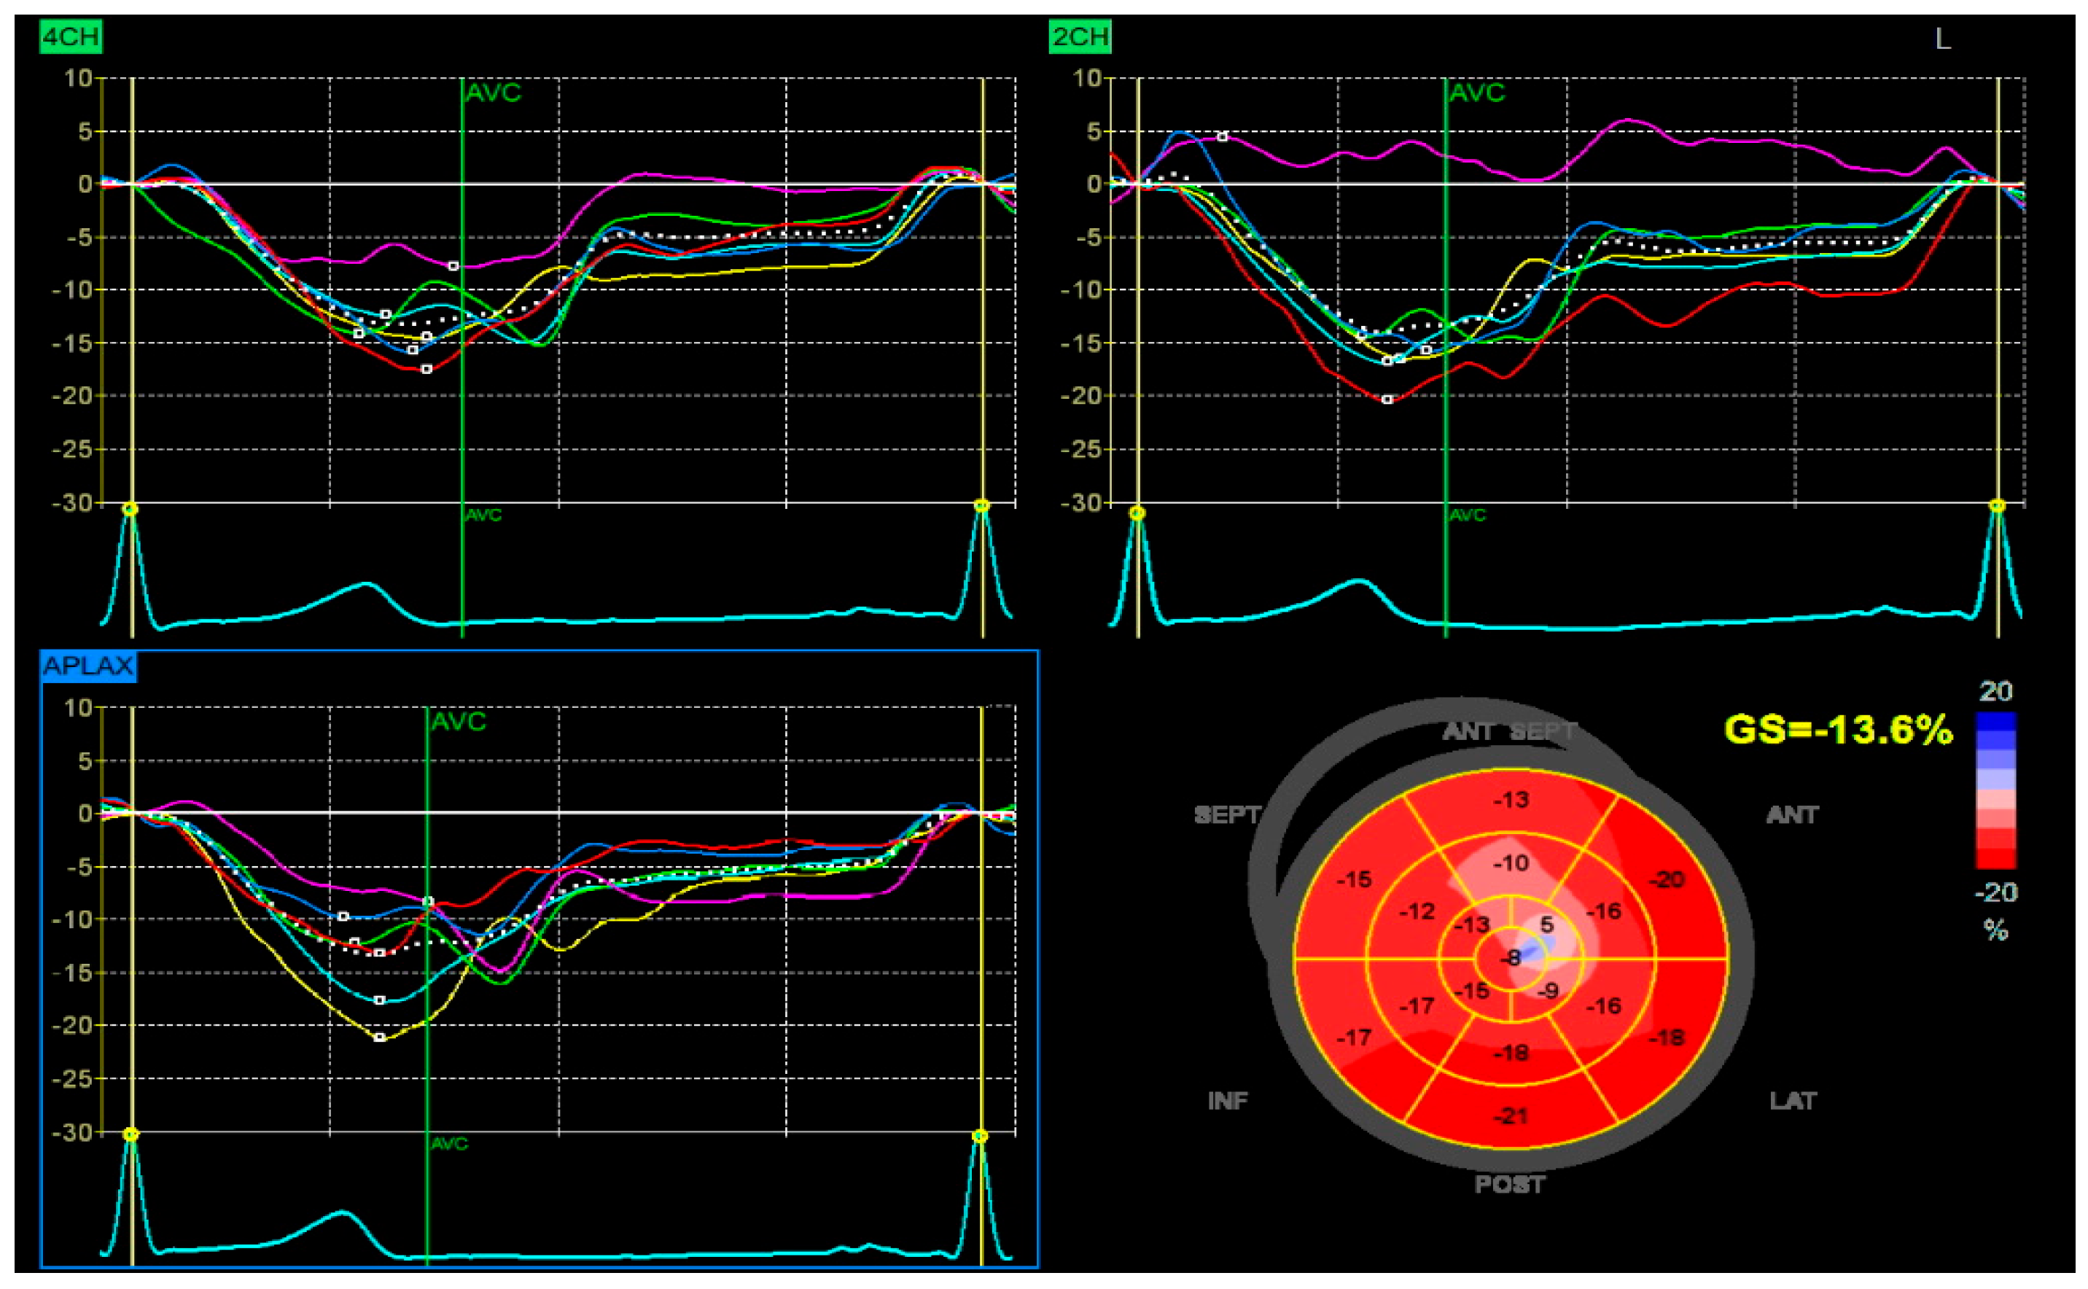Click the large AVC label in 4CH graph
2088x1289 pixels.
click(x=494, y=92)
